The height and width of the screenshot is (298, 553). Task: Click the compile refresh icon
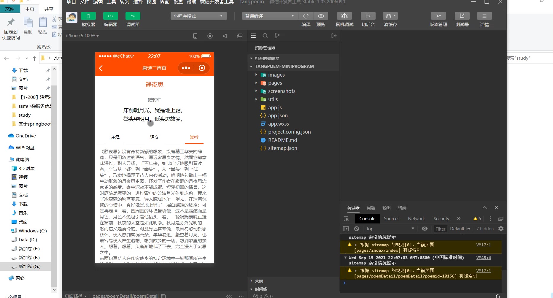click(x=306, y=16)
